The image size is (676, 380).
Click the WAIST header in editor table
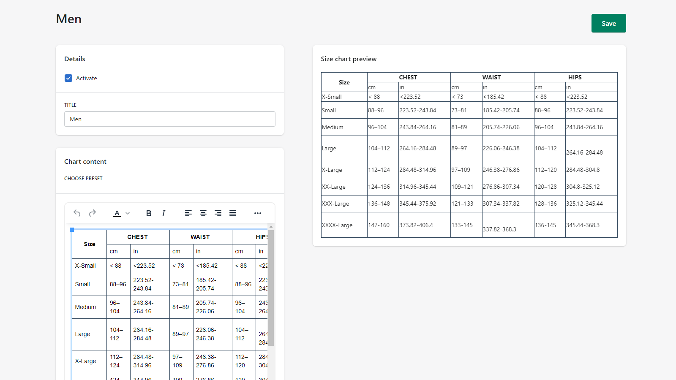click(x=200, y=237)
